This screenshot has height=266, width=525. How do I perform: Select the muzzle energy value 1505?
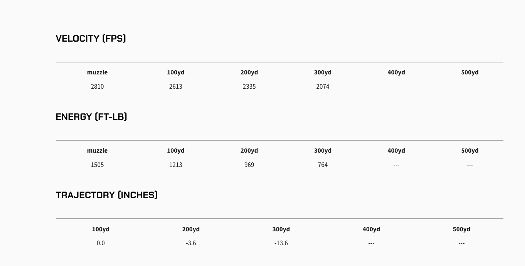click(x=97, y=165)
